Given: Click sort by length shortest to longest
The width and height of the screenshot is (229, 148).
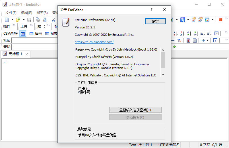Looking at the screenshot, I should coord(203,34).
